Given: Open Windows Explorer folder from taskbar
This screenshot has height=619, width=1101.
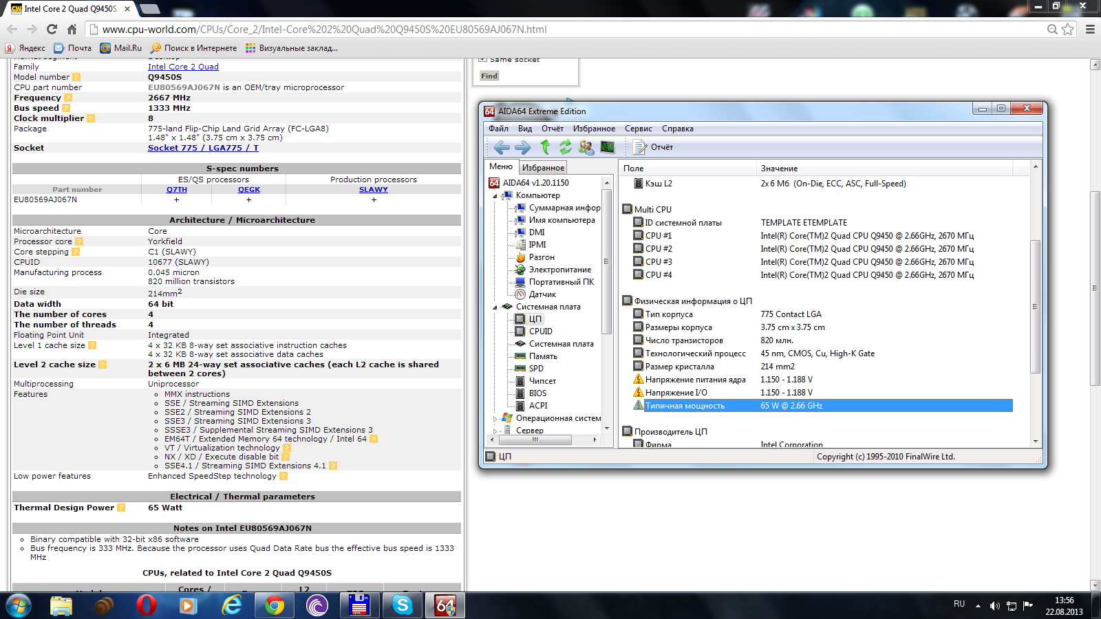Looking at the screenshot, I should pyautogui.click(x=61, y=605).
